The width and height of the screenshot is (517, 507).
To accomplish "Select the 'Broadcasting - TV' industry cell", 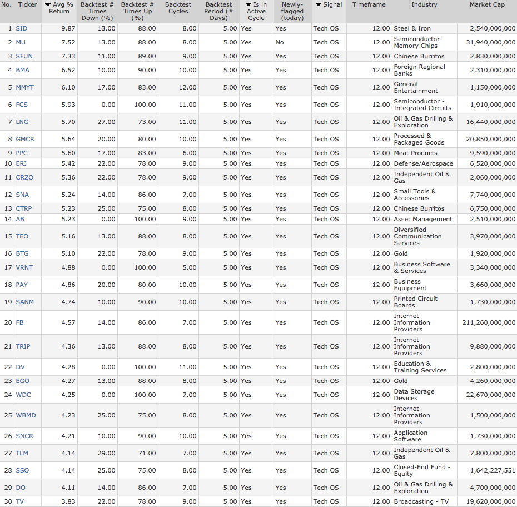I will click(x=425, y=501).
